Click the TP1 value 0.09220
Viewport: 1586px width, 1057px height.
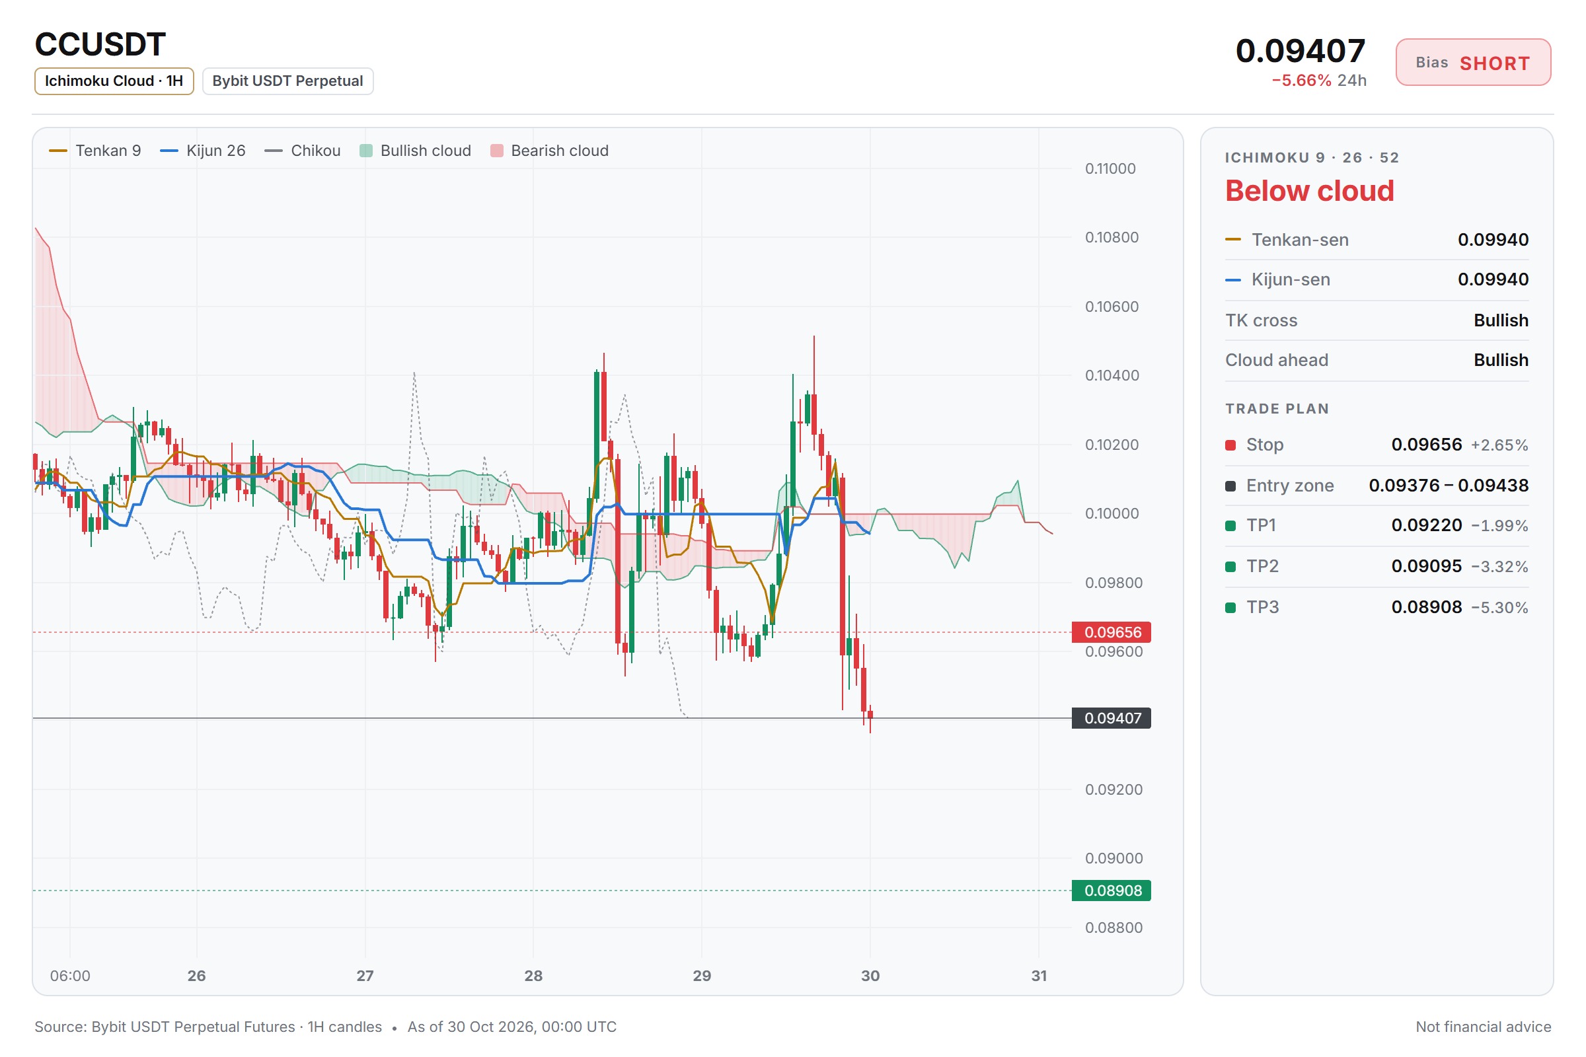pos(1427,525)
